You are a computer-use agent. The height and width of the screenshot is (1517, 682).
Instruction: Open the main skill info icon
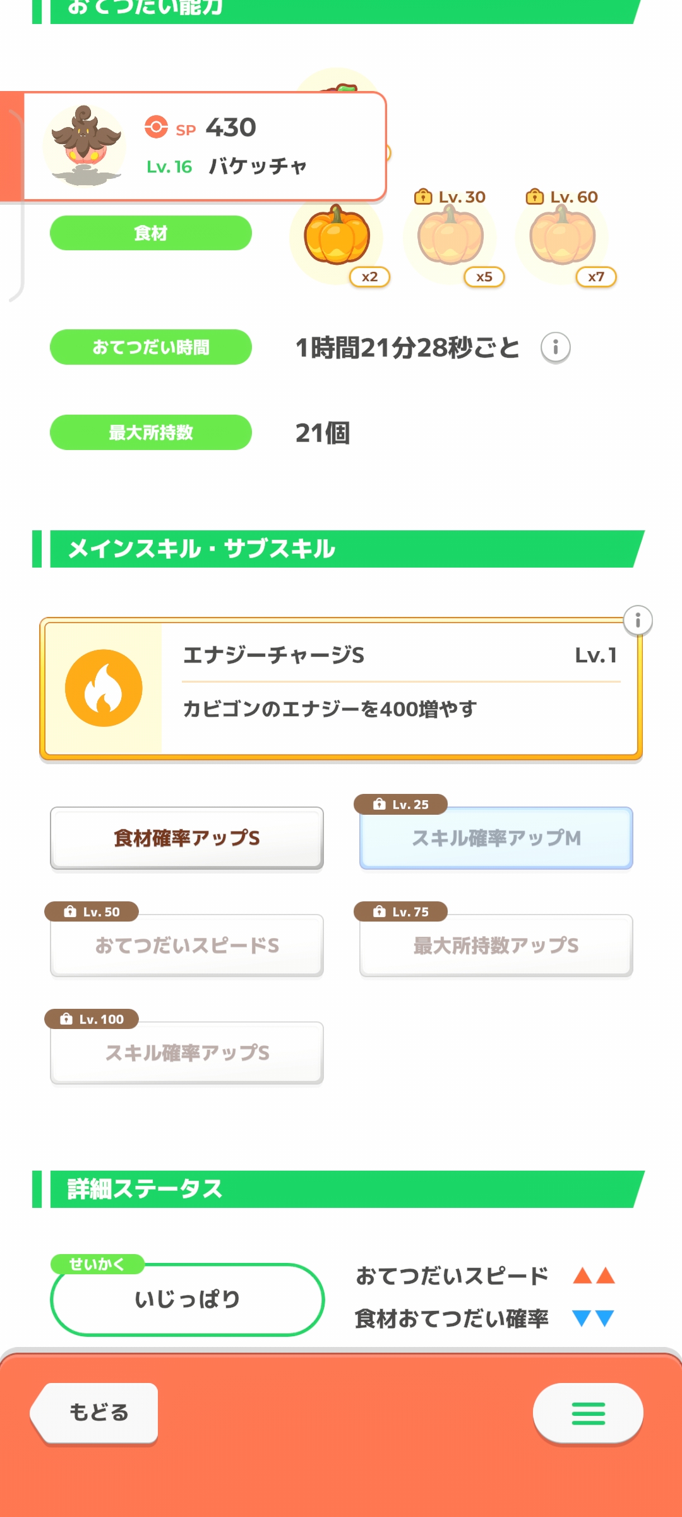(x=638, y=621)
